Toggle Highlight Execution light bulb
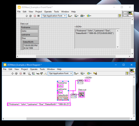This screenshot has height=126, width=139. [x=29, y=74]
